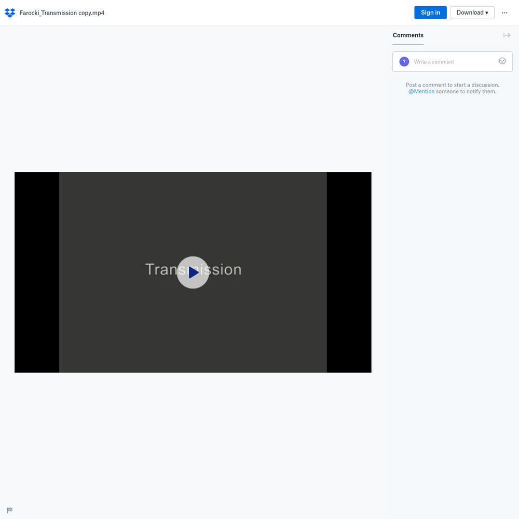
Task: Play the Transmission video
Action: pos(193,272)
